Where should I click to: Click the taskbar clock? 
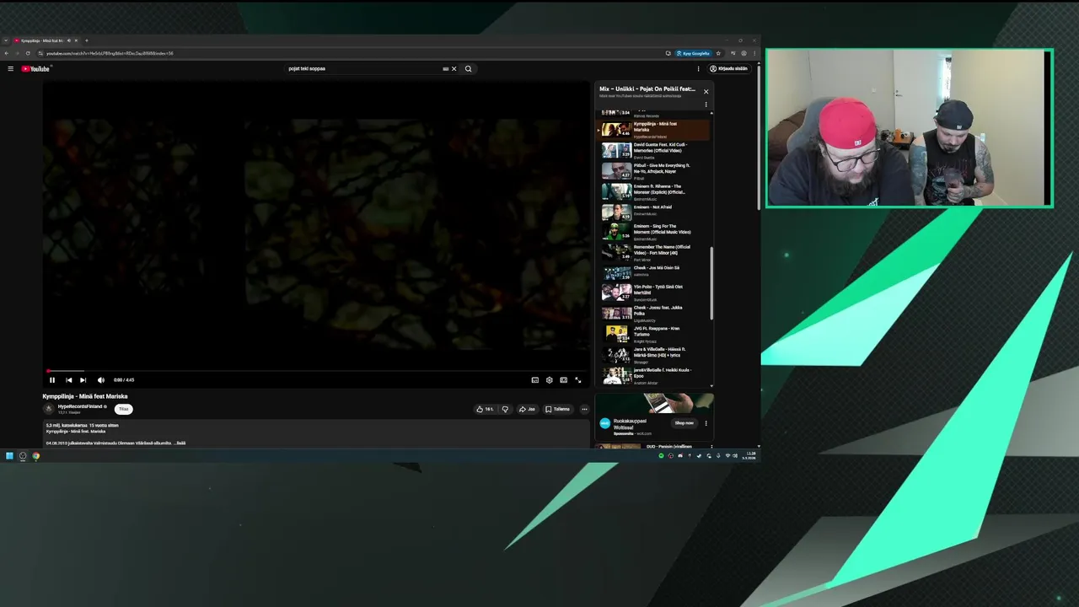749,456
